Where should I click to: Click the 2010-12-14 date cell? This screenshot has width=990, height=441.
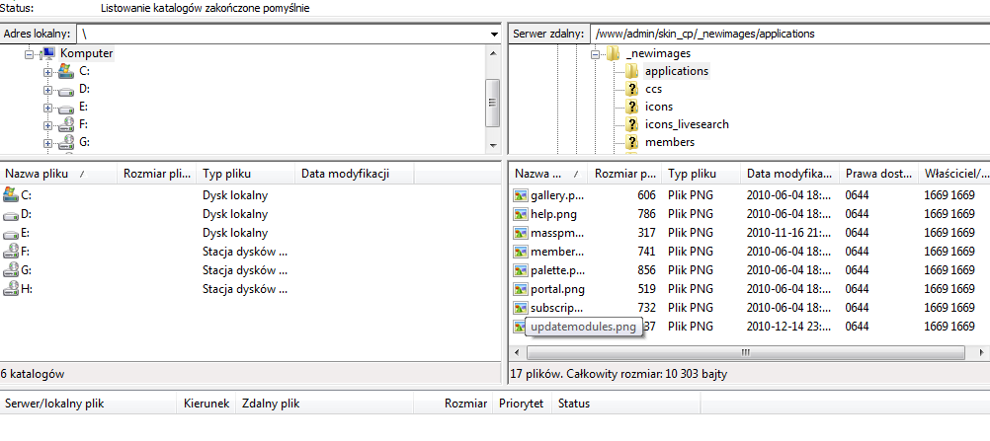(790, 327)
